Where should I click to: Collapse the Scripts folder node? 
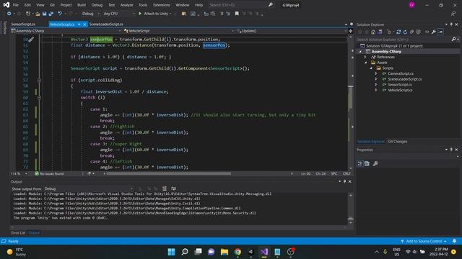click(371, 68)
